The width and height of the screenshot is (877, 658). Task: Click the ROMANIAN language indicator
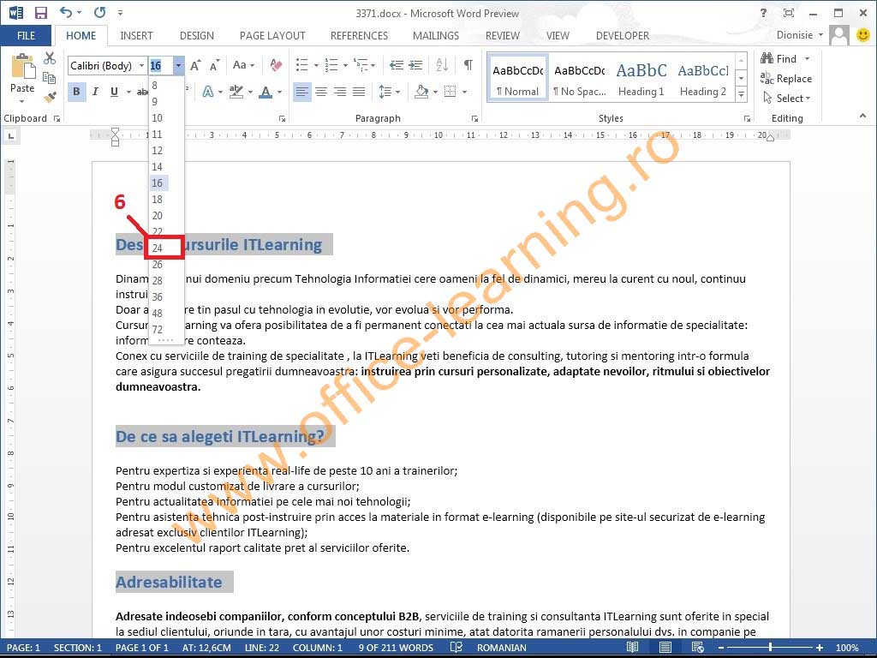tap(501, 648)
